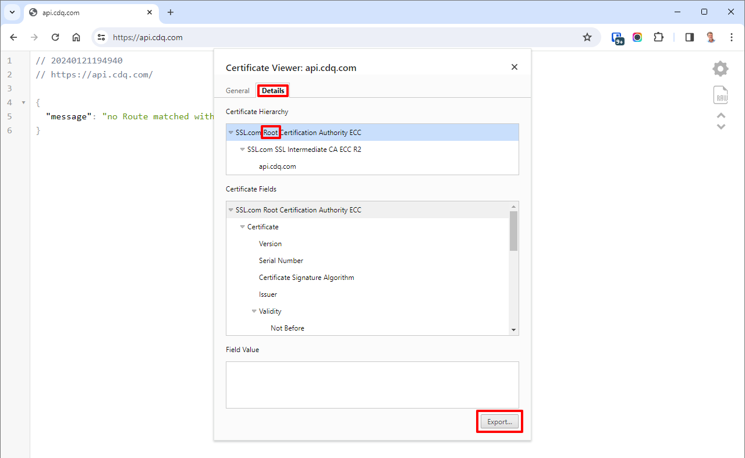Click the fields list scroll down arrow
This screenshot has height=458, width=745.
click(x=513, y=330)
